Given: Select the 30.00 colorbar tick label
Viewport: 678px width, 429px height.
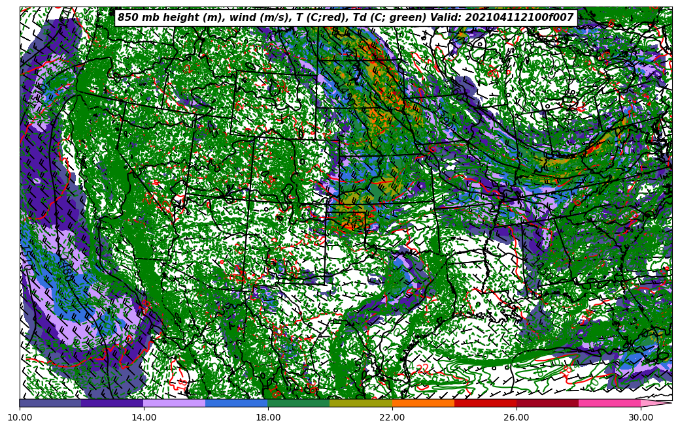Looking at the screenshot, I should (641, 417).
